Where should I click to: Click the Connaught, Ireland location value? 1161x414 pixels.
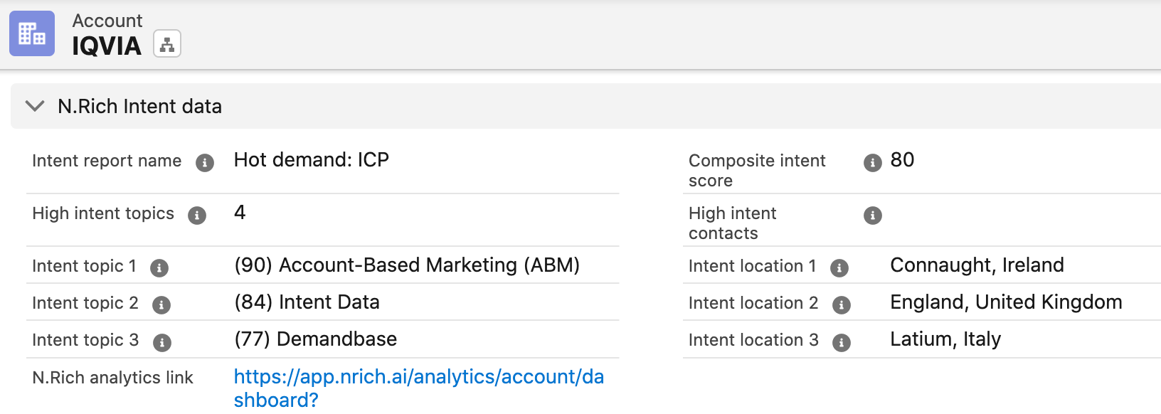(x=977, y=265)
